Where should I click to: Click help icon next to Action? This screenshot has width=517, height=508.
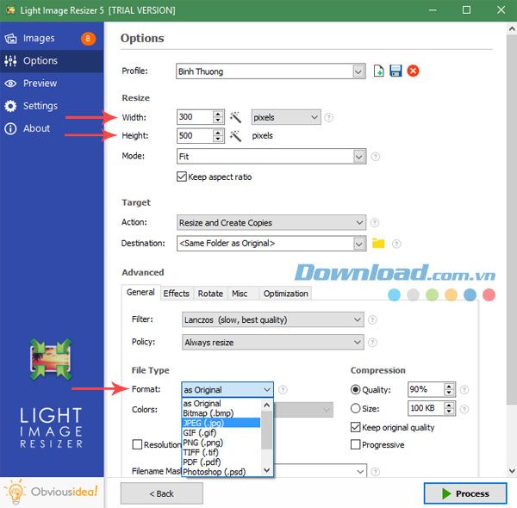(375, 223)
